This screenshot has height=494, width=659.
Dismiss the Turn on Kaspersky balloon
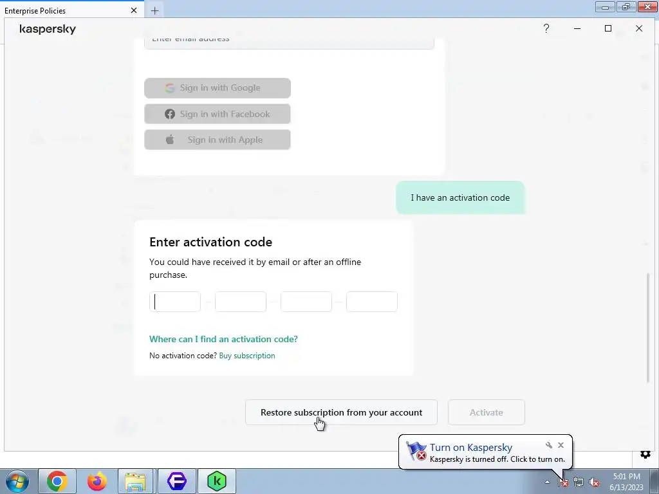click(x=561, y=445)
